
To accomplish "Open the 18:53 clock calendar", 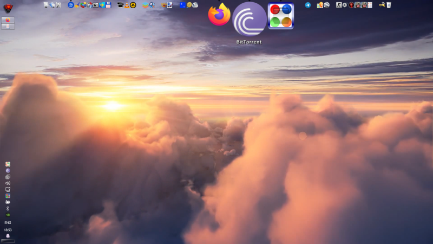I will tap(8, 230).
